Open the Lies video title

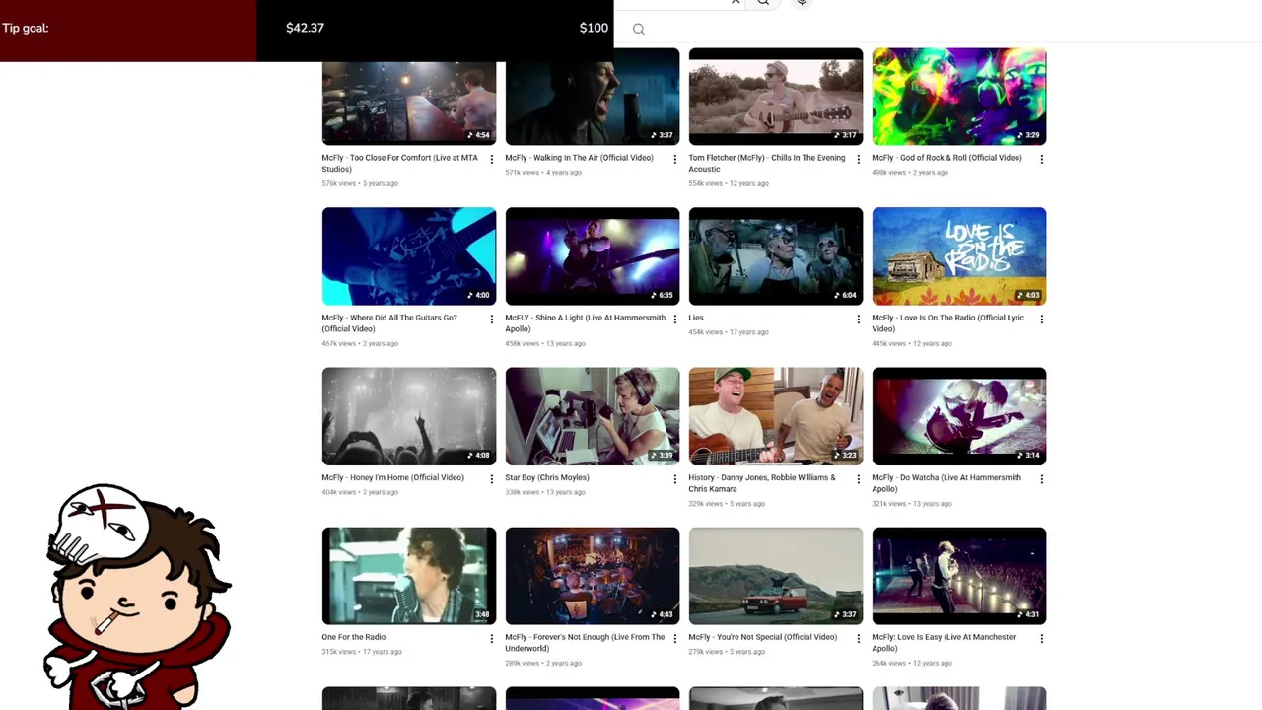[696, 318]
